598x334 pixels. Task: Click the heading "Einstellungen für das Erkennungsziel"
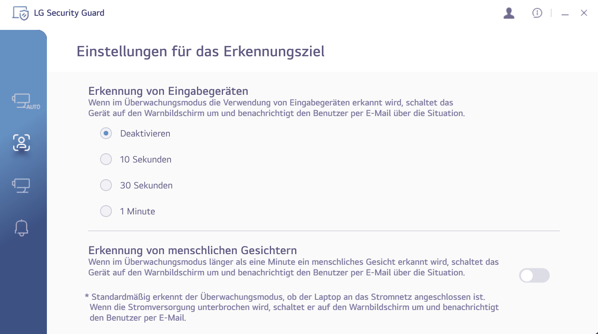[x=200, y=52]
